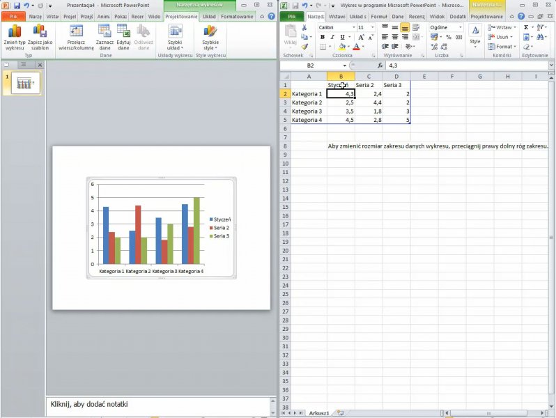Click the AutoSum sigma icon in Excel
Viewport: 556px width, 418px height.
(x=526, y=27)
